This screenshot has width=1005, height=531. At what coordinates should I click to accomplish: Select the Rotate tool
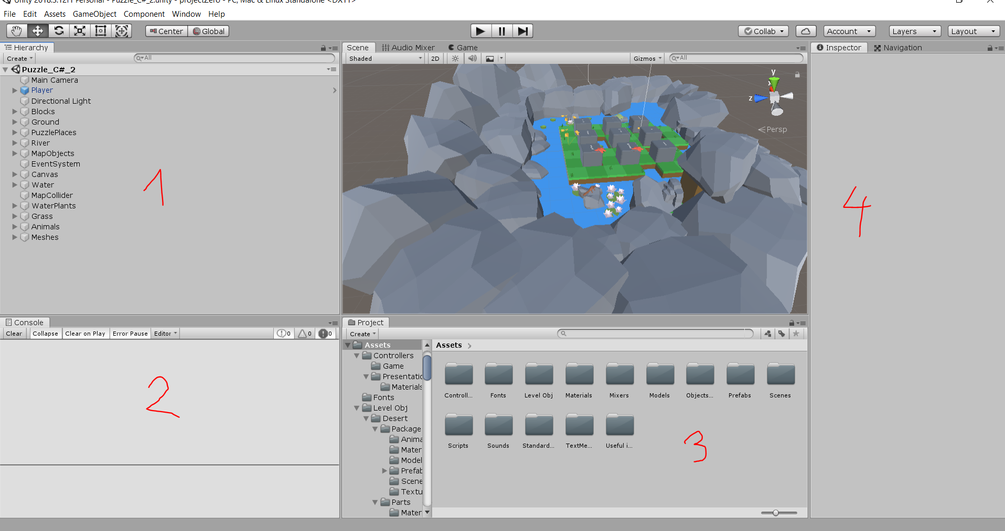[x=59, y=31]
